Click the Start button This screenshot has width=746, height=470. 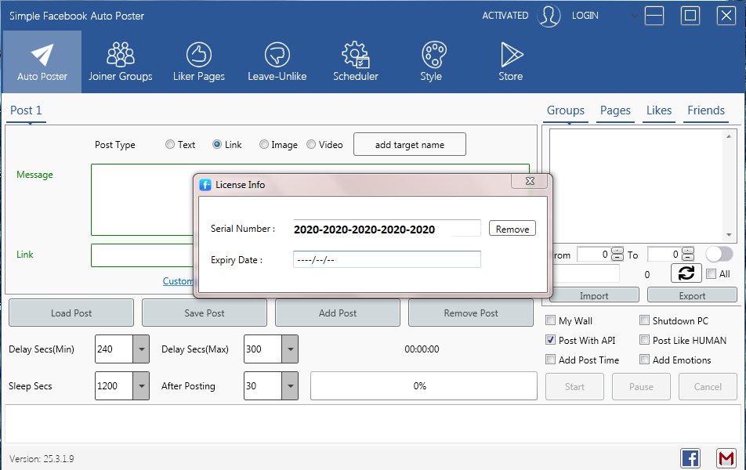[x=574, y=386]
